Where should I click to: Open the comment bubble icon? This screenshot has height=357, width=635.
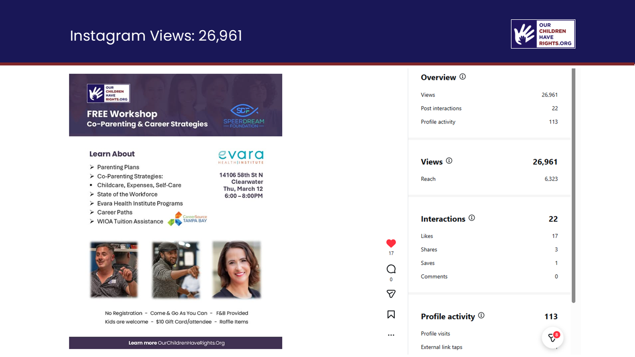[391, 269]
